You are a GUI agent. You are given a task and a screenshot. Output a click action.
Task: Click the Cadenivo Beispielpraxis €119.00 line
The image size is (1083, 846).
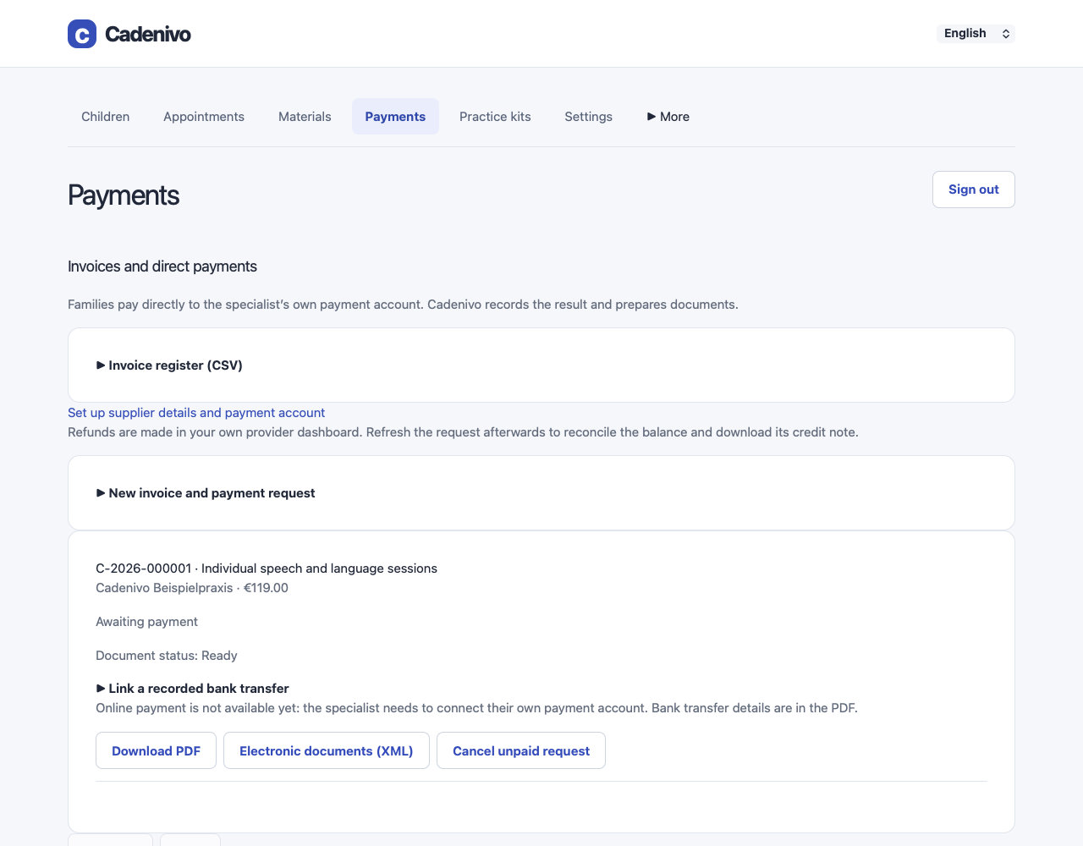tap(192, 588)
